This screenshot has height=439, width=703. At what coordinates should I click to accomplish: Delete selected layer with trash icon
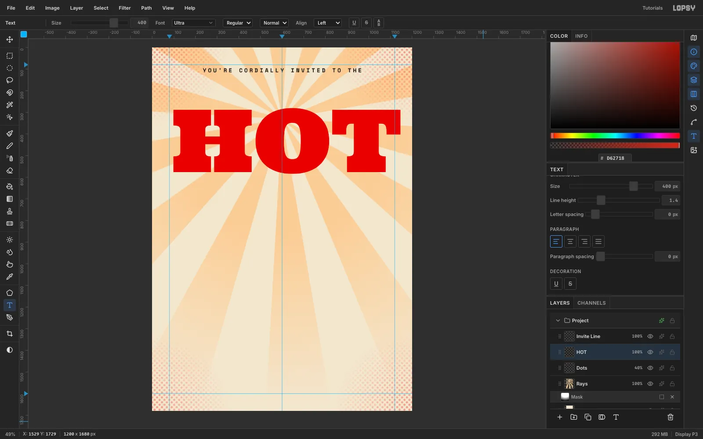[x=670, y=417]
